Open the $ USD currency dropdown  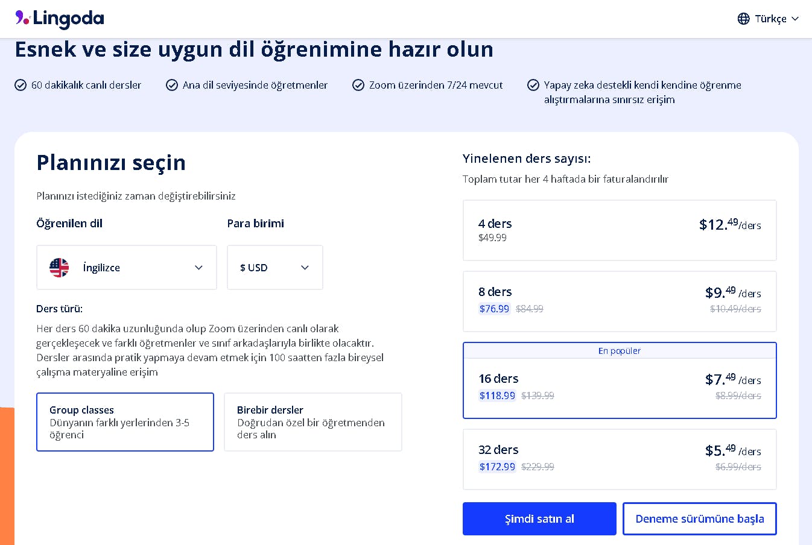(274, 268)
